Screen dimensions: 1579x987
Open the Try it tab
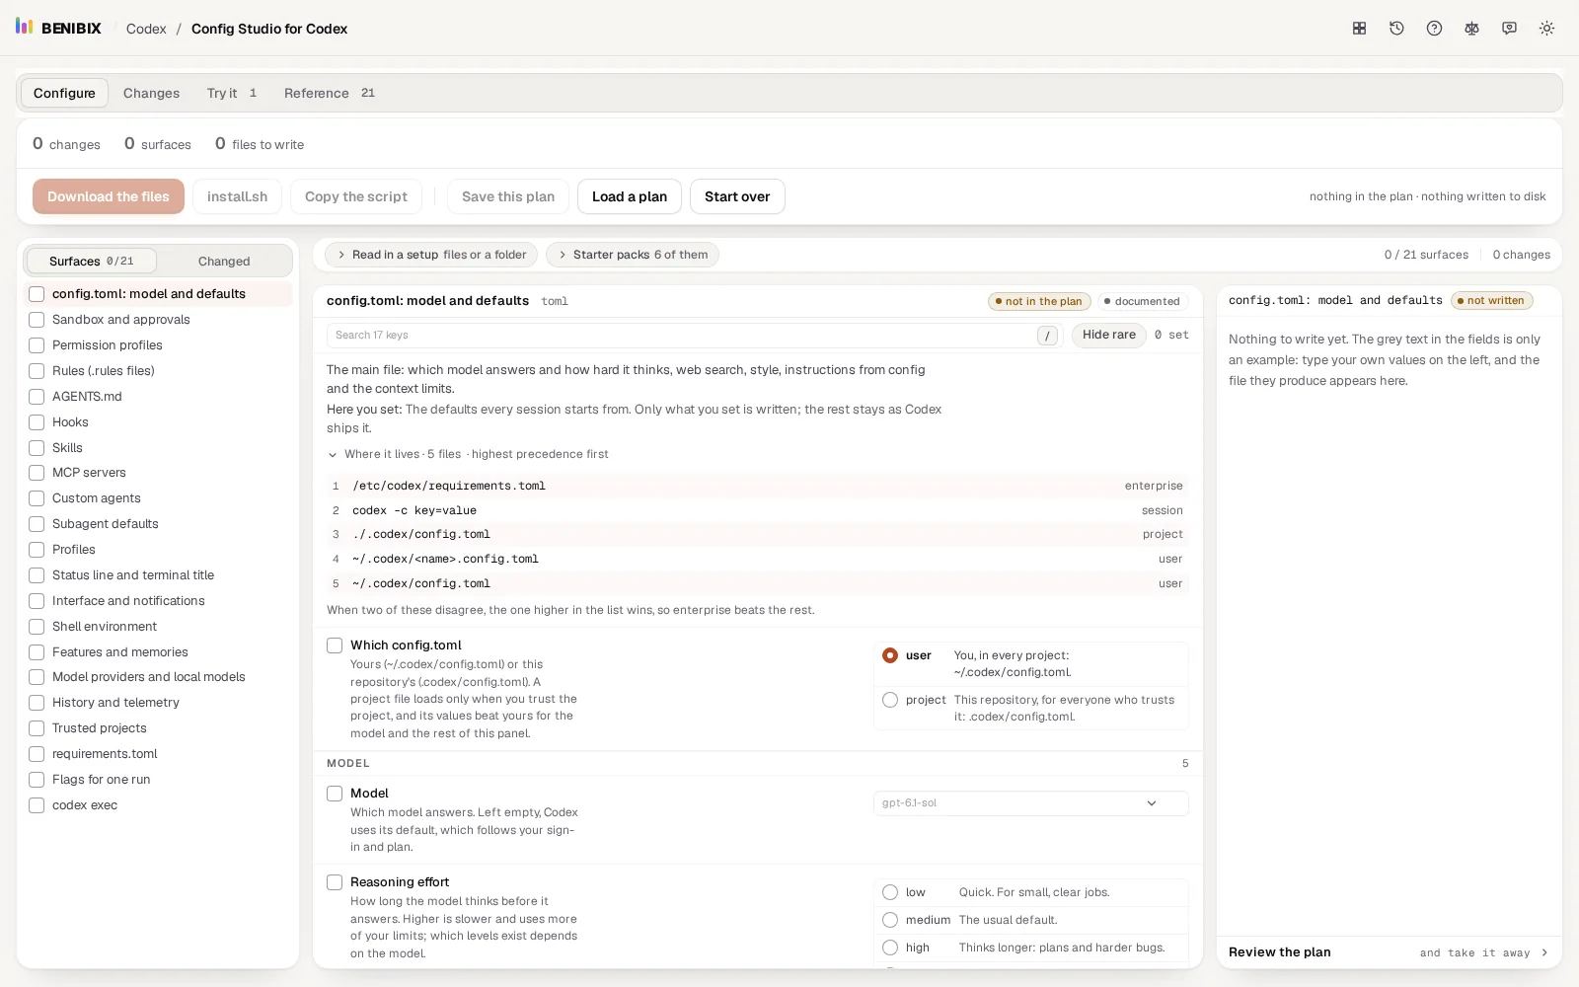(x=231, y=93)
